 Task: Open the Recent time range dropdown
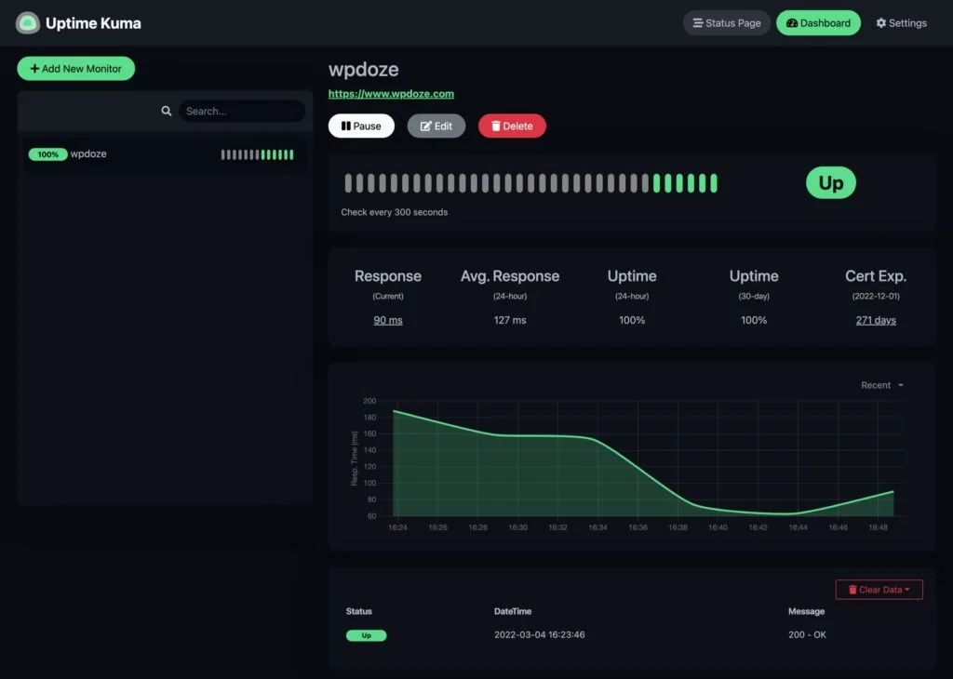[879, 384]
